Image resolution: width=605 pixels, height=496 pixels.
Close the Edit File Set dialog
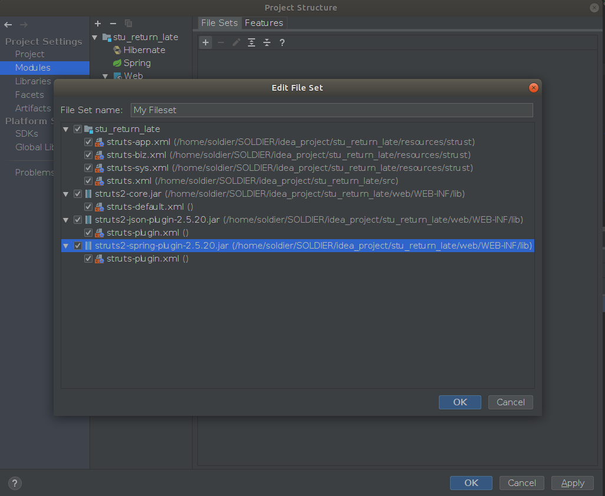click(533, 88)
